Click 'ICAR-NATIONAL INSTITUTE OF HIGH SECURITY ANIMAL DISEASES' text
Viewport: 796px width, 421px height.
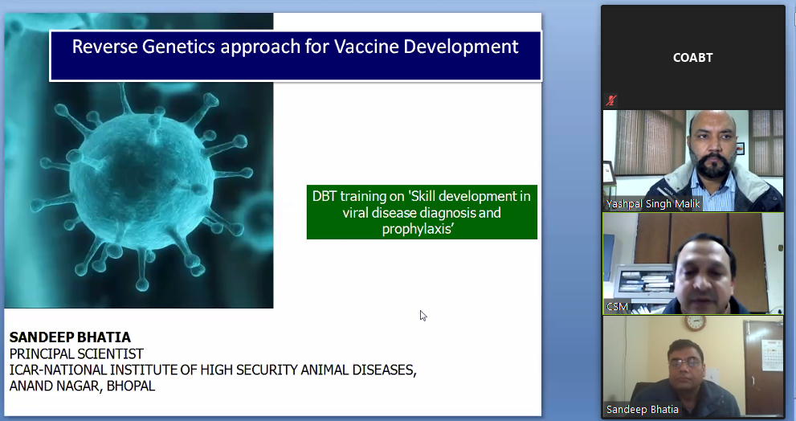[x=213, y=370]
